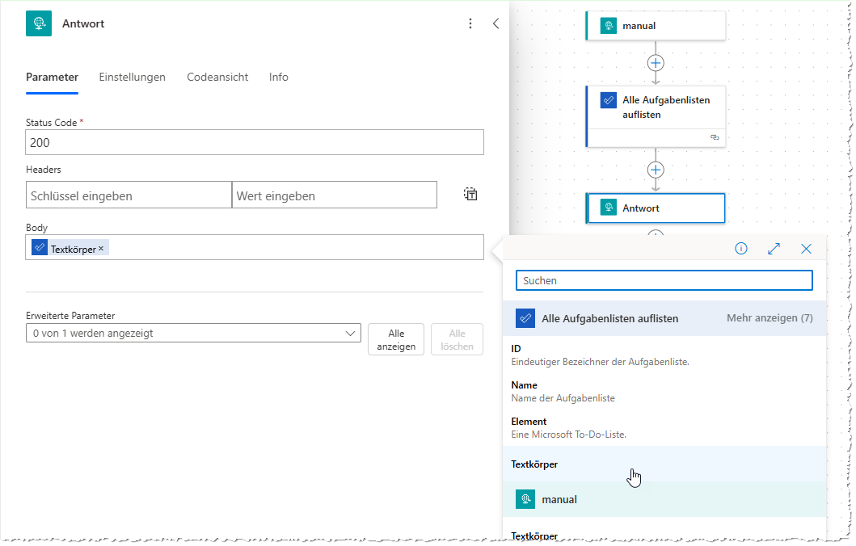The width and height of the screenshot is (856, 546).
Task: Insert action after Alle Aufgabenlisten auflisten
Action: (656, 170)
